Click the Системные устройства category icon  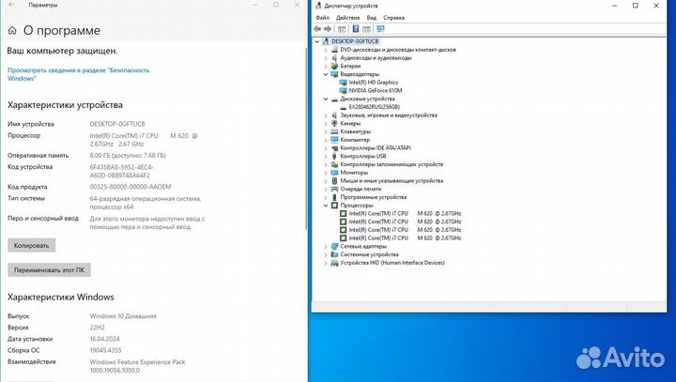[334, 254]
